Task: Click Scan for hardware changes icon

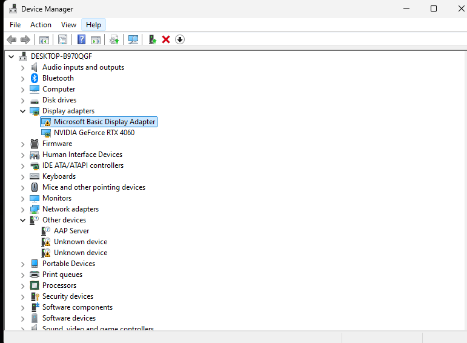Action: 133,39
